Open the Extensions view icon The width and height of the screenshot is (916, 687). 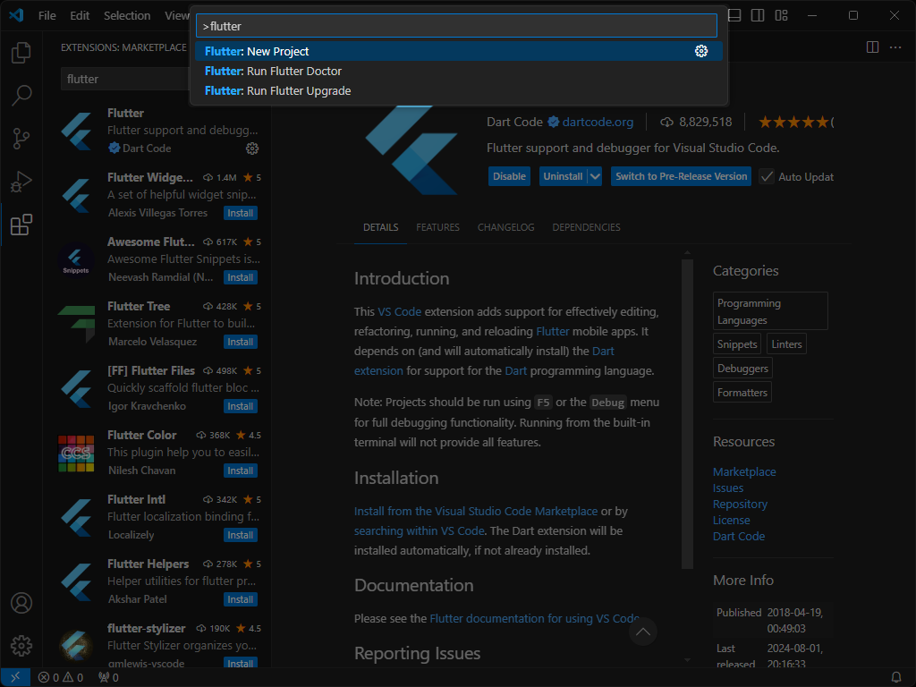pos(21,225)
